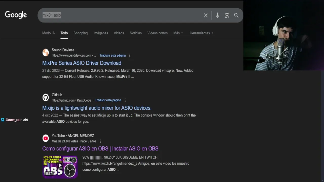The width and height of the screenshot is (324, 182).
Task: Open MixPre Series ASIO Driver Download link
Action: [x=82, y=63]
